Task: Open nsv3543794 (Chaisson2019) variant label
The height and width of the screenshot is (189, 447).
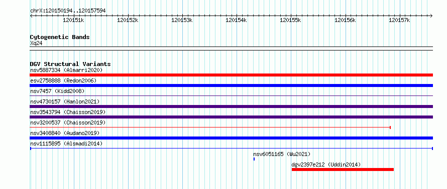Action: [x=68, y=112]
